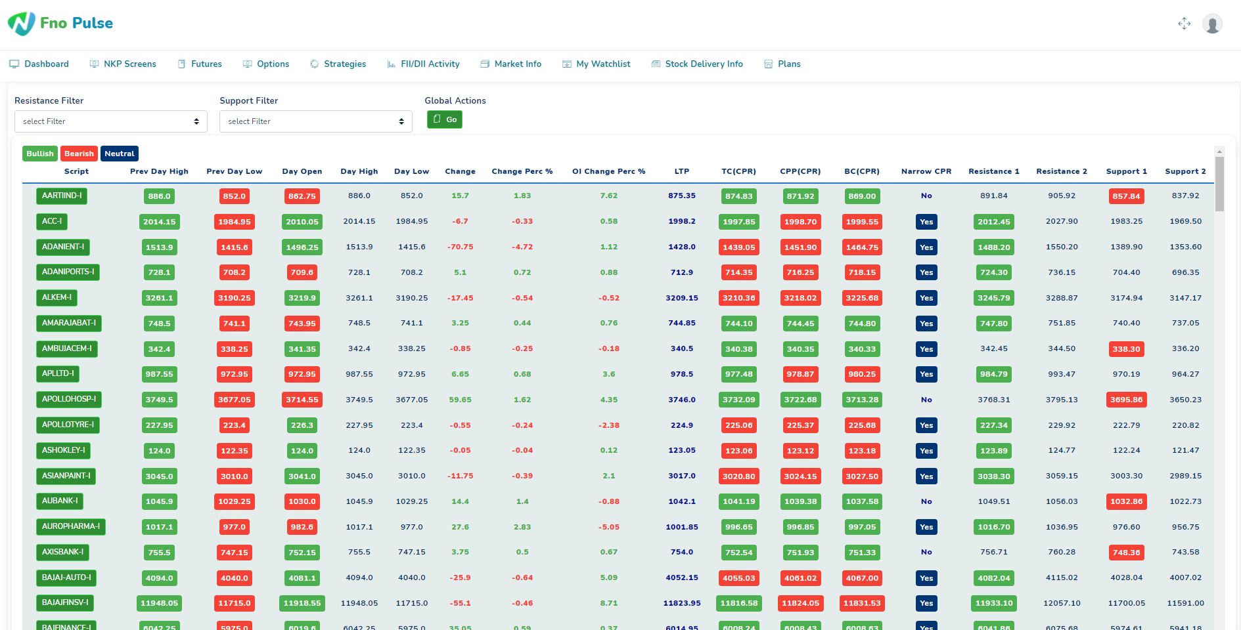Open the ASHOKLEY-I script
This screenshot has height=630, width=1241.
63,450
